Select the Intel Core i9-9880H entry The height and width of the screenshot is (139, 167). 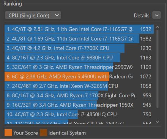coord(79,58)
